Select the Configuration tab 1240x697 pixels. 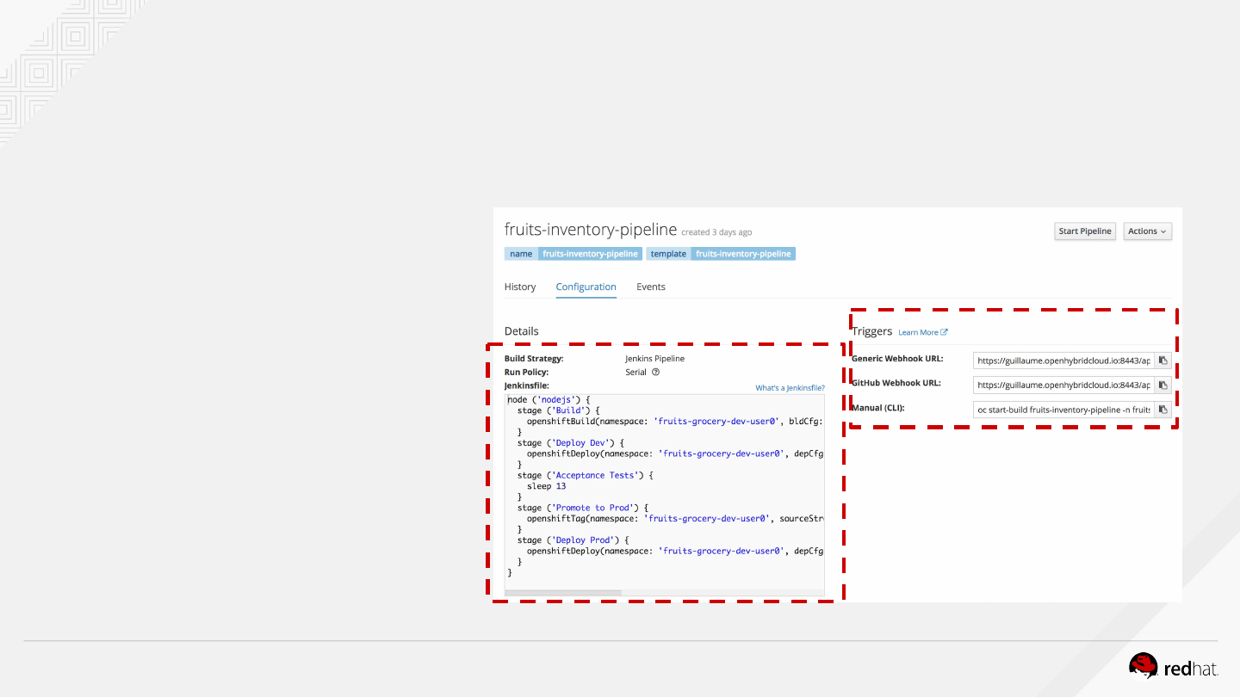586,287
